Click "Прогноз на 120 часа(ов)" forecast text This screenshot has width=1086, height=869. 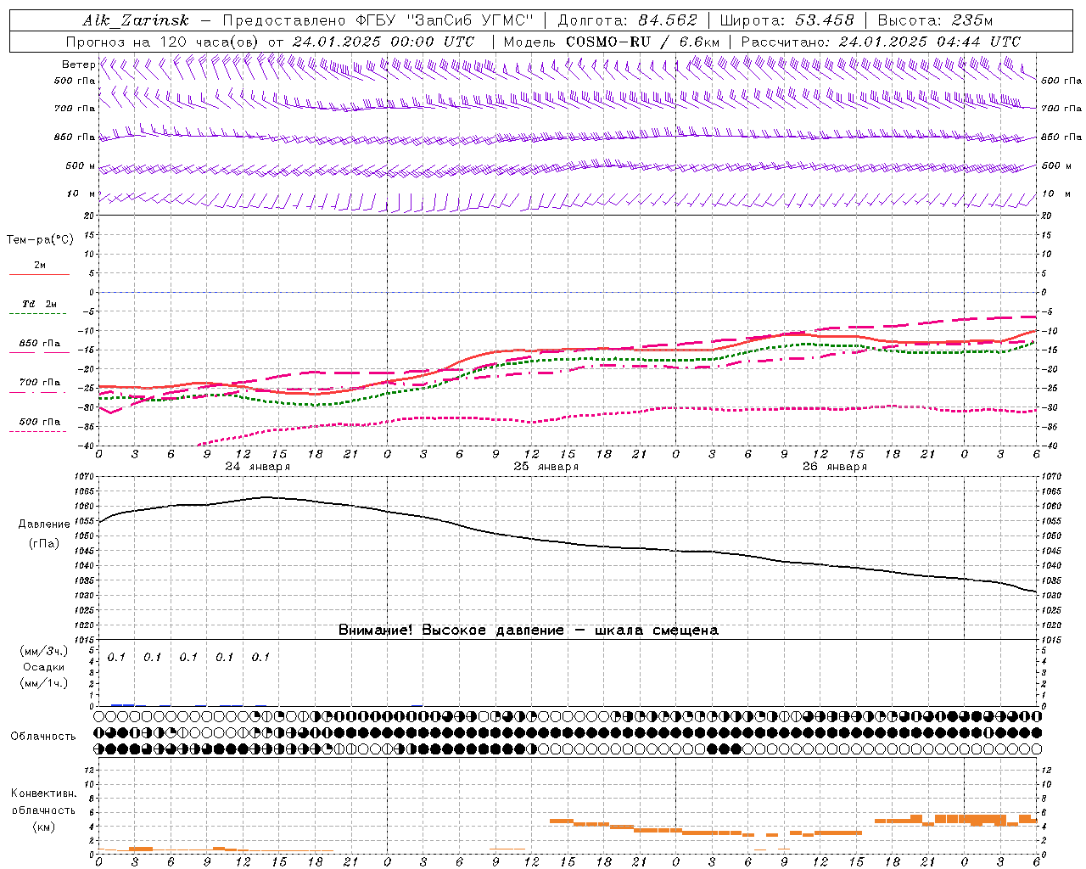pos(163,42)
